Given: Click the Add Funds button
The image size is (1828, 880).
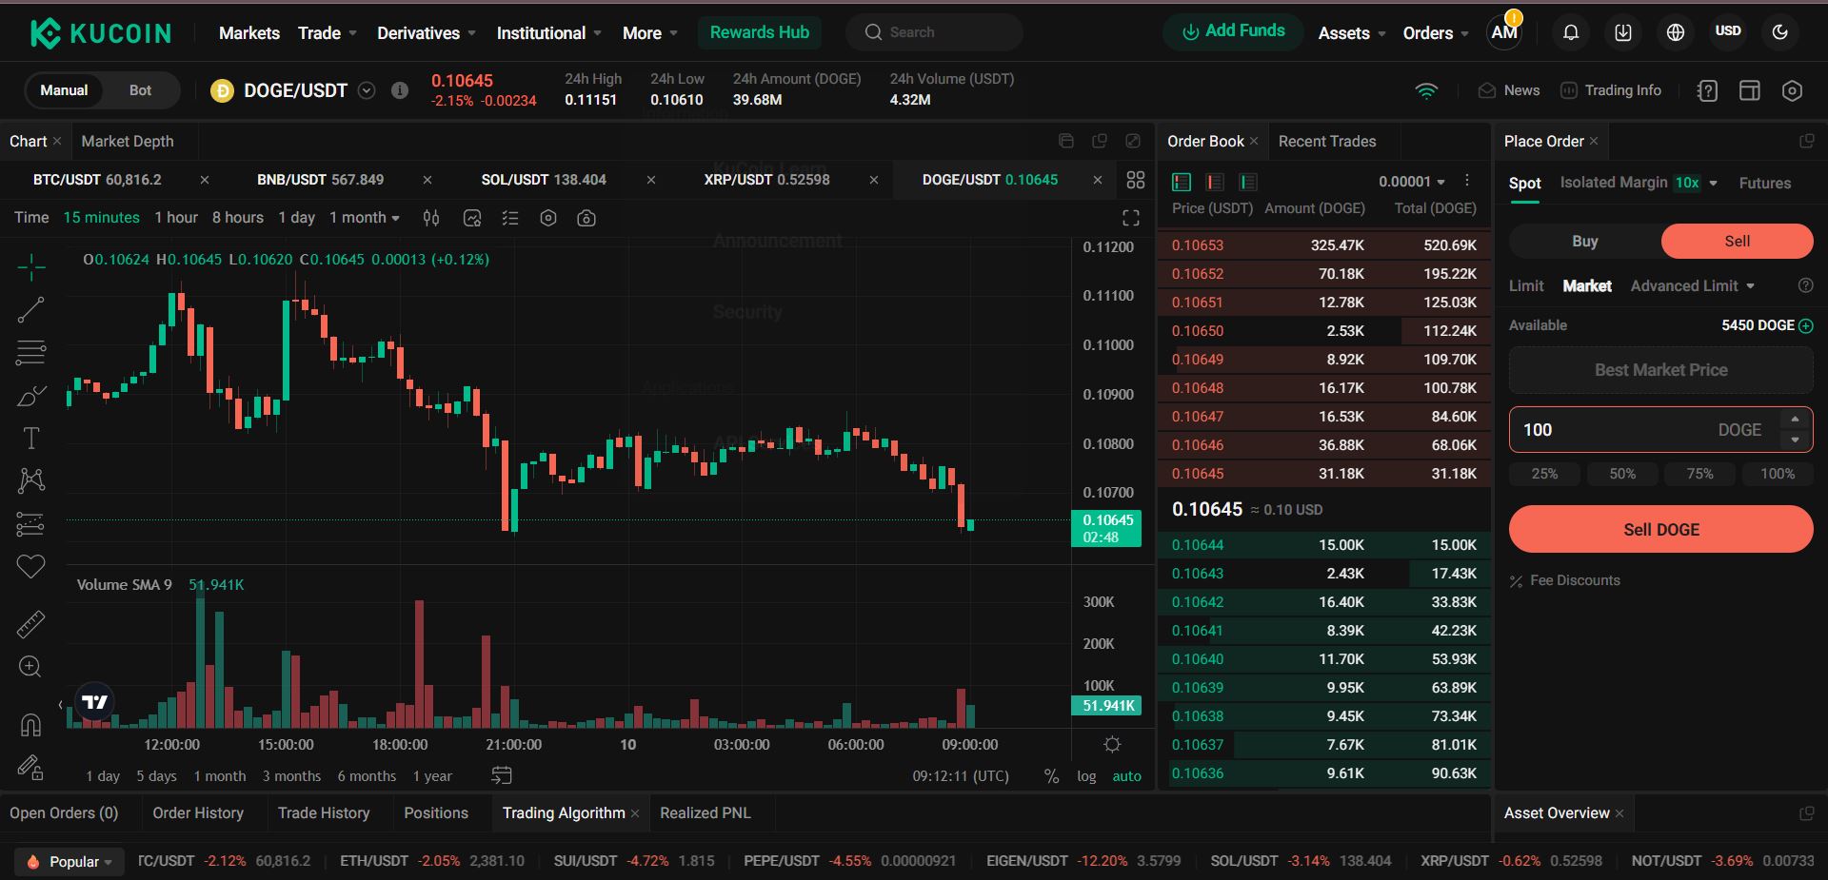Looking at the screenshot, I should pos(1234,31).
